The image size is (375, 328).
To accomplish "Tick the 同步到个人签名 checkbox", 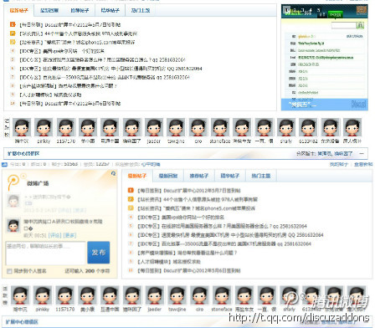I will 9,271.
